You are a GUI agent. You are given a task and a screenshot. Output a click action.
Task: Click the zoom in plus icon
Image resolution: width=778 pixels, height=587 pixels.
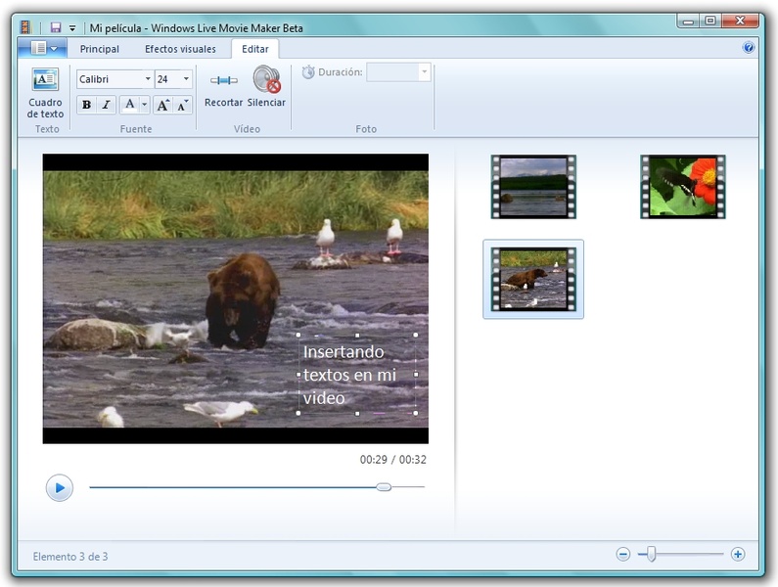(738, 555)
